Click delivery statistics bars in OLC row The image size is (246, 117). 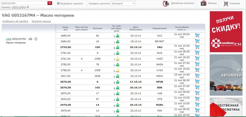click(118, 36)
